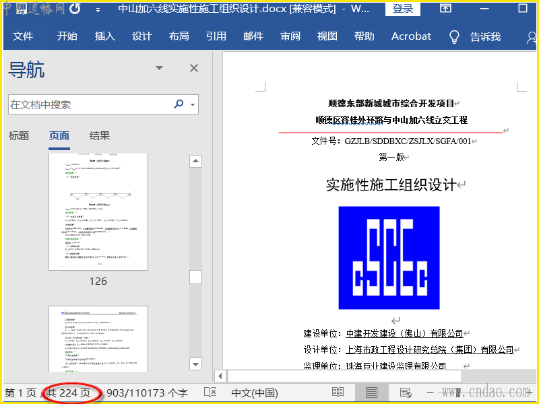Open the navigation pane options dropdown arrow

[159, 68]
